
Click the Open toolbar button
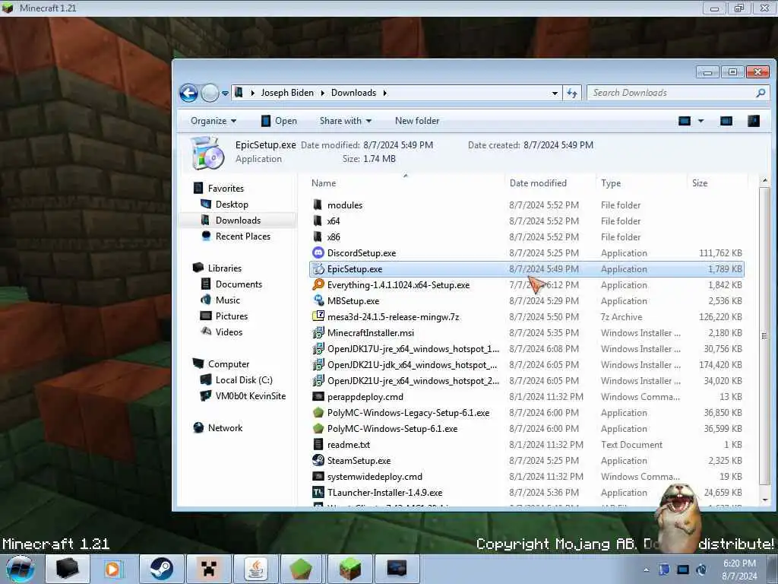279,121
